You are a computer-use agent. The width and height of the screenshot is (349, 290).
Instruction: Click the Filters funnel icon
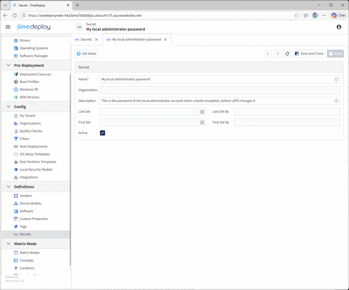coord(16,139)
